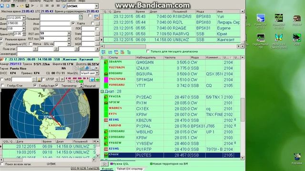The width and height of the screenshot is (305, 171).
Task: Toggle the Глобус/карт checkbox
Action: click(x=35, y=85)
